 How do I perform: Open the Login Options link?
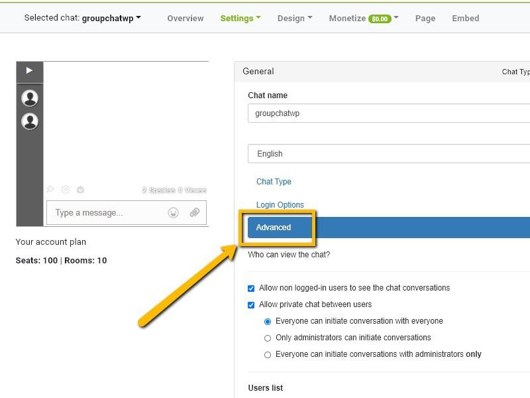coord(280,205)
